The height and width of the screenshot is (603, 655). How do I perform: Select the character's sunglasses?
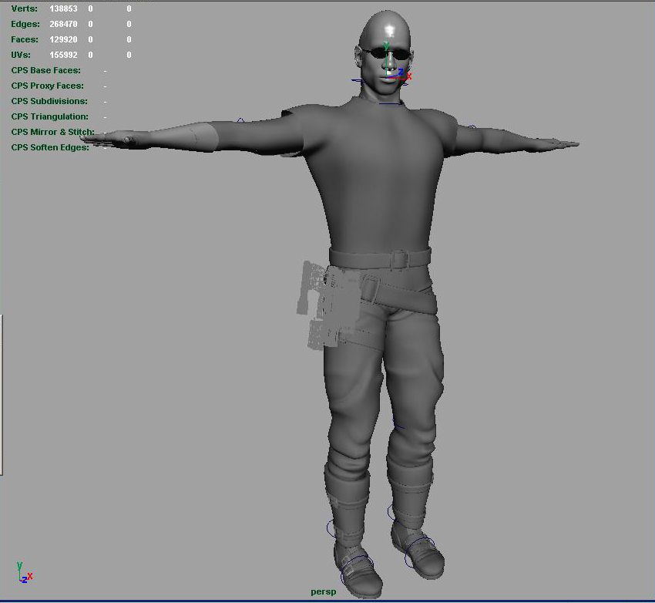click(386, 53)
